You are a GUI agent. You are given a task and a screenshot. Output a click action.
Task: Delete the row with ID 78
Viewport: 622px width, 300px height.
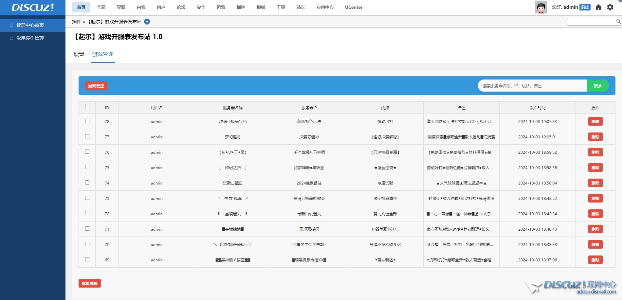pos(595,121)
